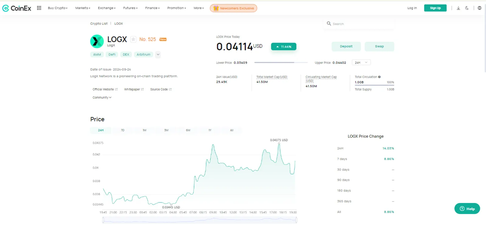
Task: Click the 7 days price change row
Action: point(365,159)
